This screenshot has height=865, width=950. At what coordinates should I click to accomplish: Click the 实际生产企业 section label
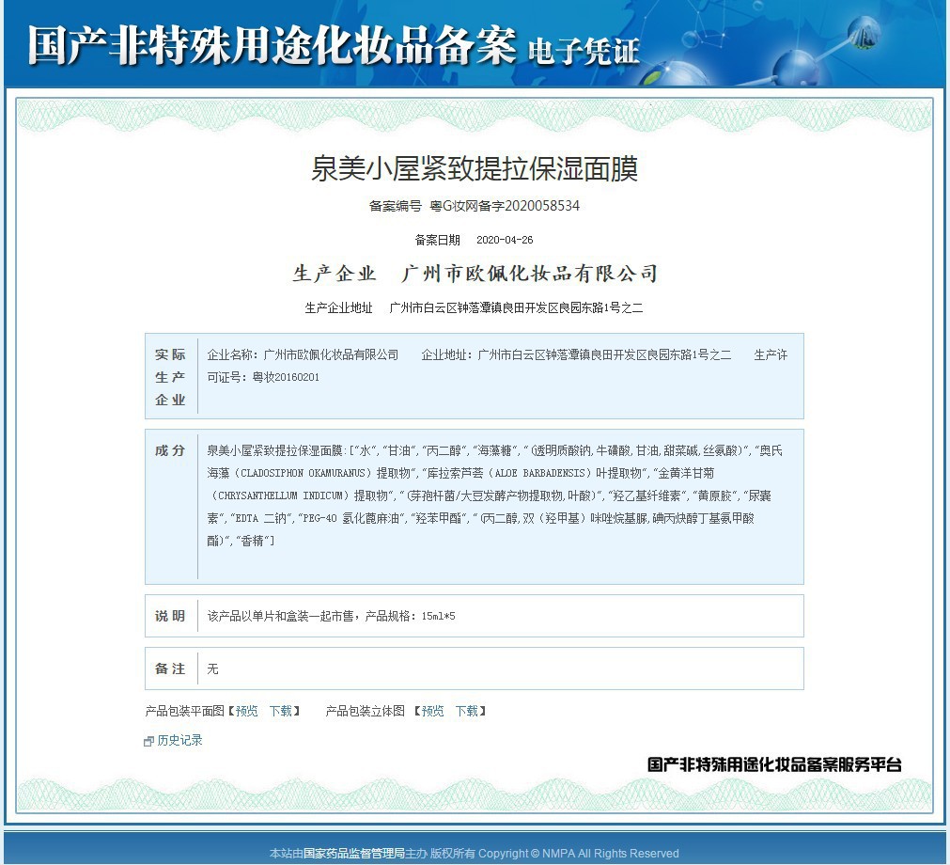(x=170, y=376)
